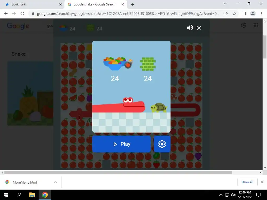Expand MoreMenu.html download options chevron
Image resolution: width=267 pixels, height=200 pixels.
coord(55,182)
